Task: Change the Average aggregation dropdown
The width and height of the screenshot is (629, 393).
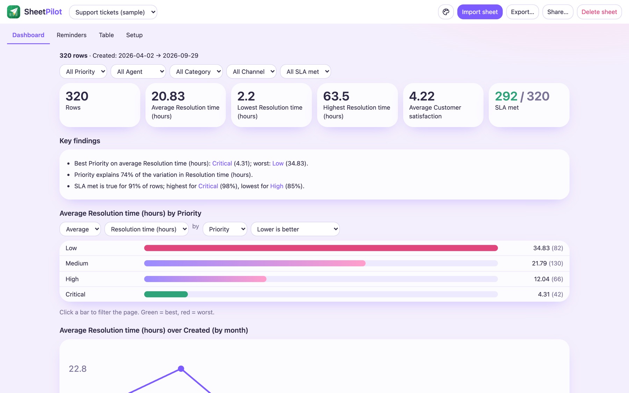Action: click(80, 229)
